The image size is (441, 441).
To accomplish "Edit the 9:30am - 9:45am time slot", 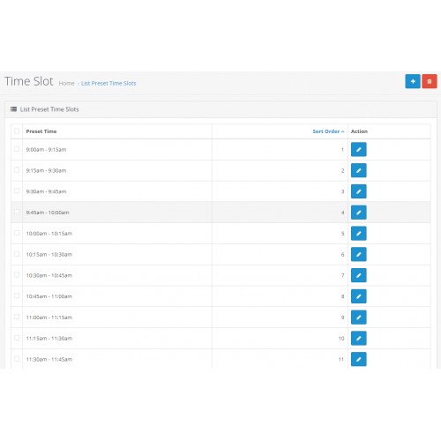I will pyautogui.click(x=359, y=191).
